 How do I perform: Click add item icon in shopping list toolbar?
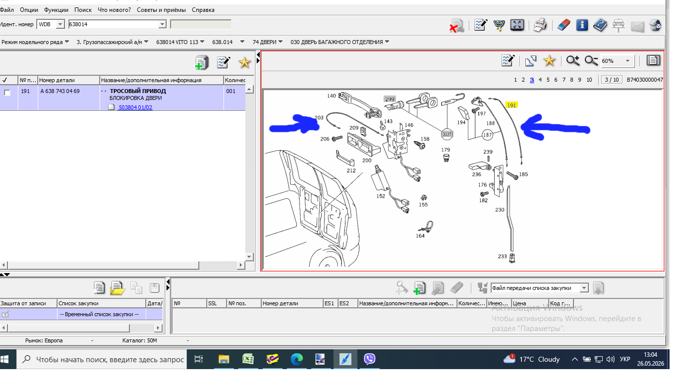tap(419, 287)
